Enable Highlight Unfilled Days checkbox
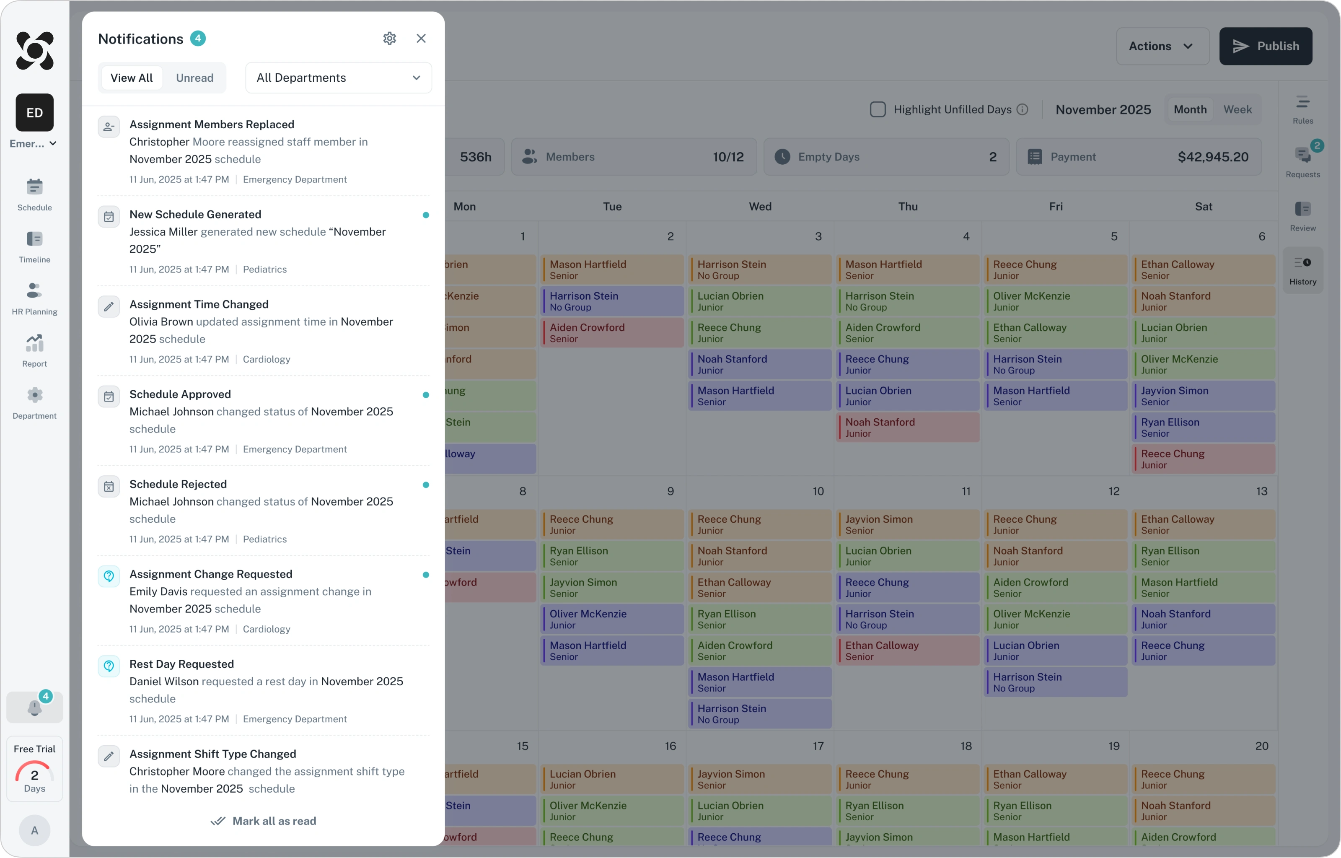The height and width of the screenshot is (858, 1341). pyautogui.click(x=878, y=110)
